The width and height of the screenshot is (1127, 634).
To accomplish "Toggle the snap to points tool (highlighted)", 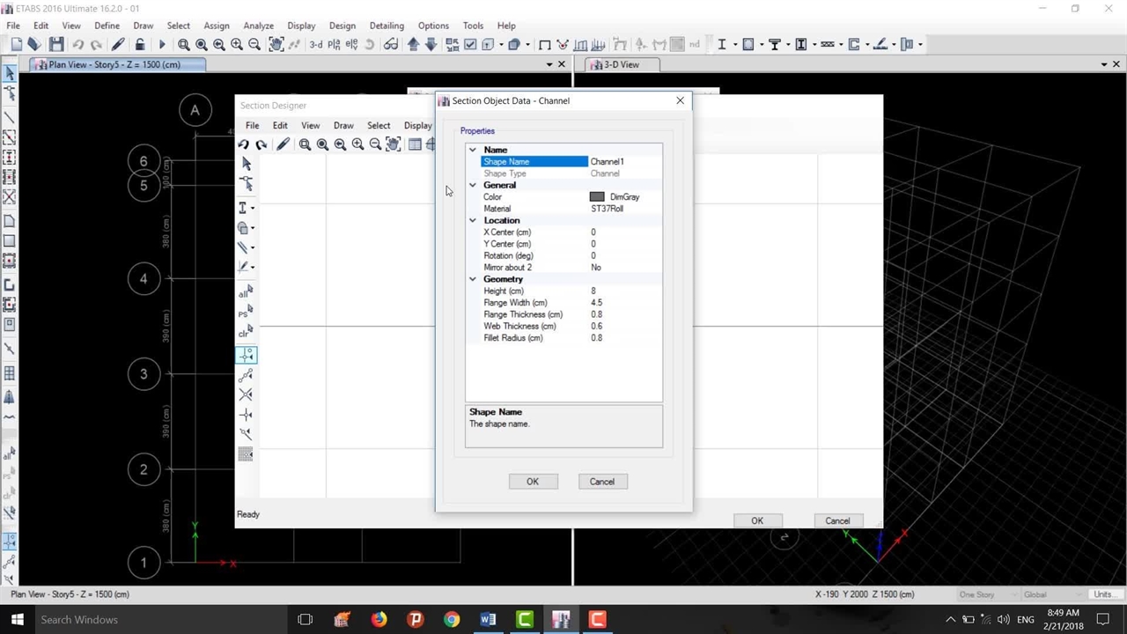I will [246, 354].
